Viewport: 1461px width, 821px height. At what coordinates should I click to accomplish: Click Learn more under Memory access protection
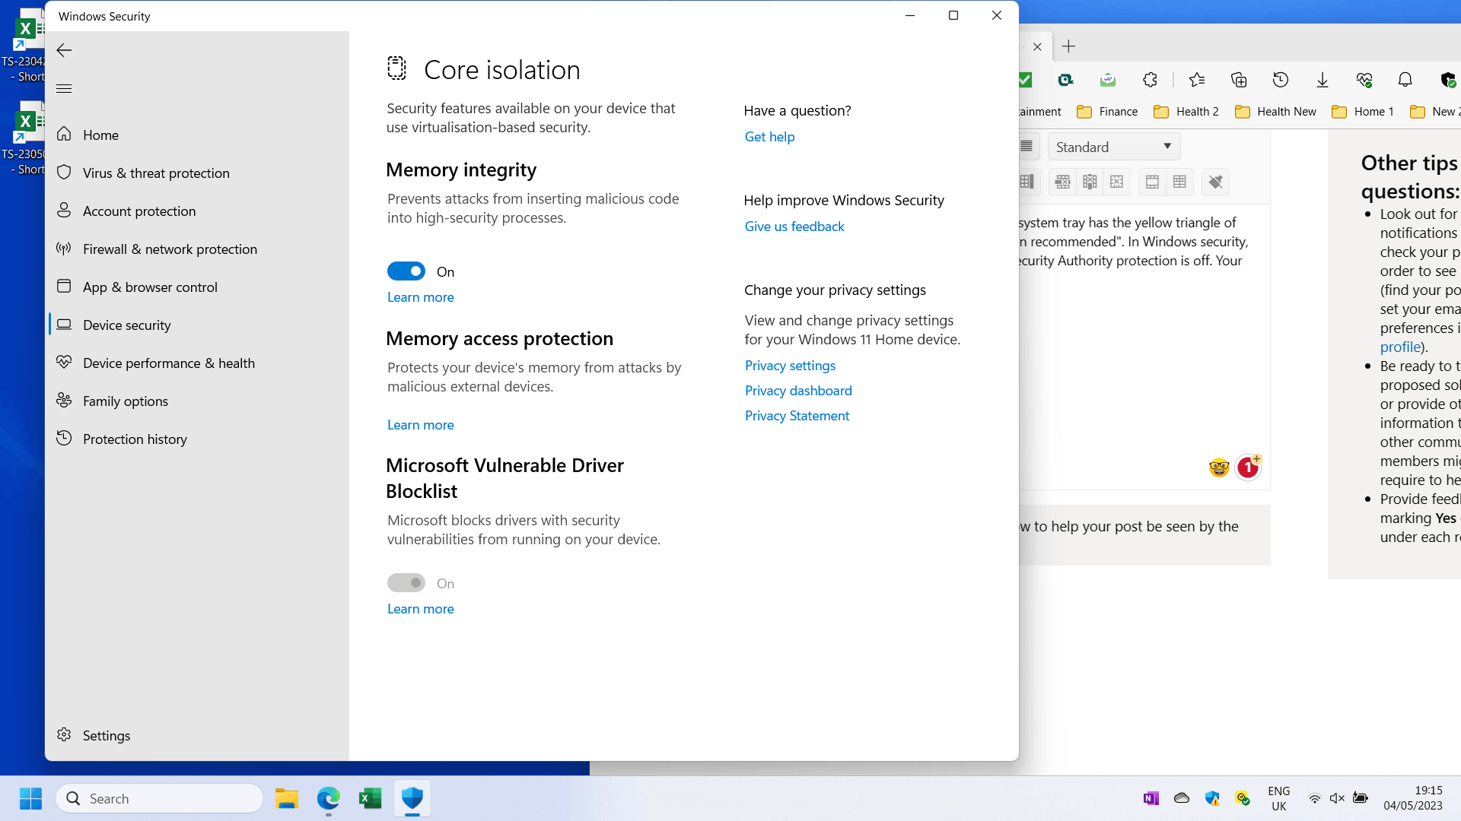pos(420,425)
